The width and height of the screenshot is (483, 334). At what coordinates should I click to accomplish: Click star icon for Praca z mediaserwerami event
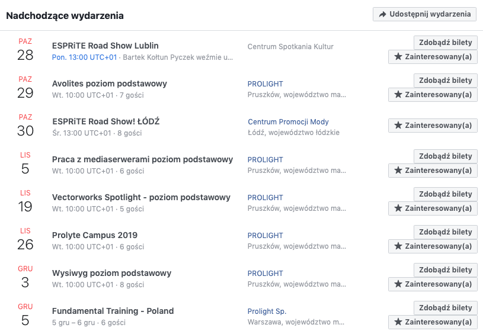pyautogui.click(x=398, y=170)
